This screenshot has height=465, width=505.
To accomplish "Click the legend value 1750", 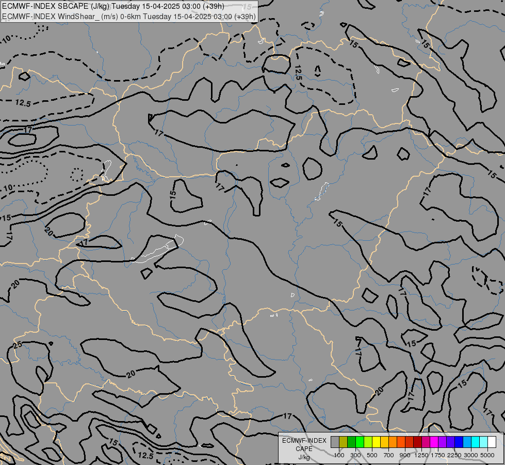I will point(438,455).
